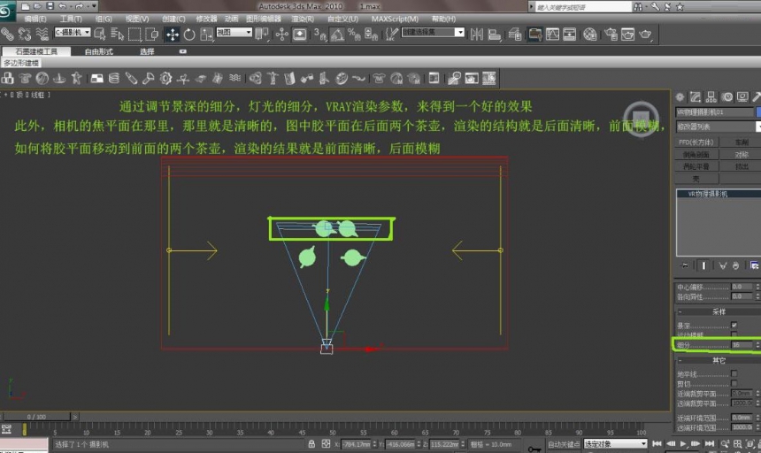
Task: Open the Schematic View icon
Action: tap(569, 34)
